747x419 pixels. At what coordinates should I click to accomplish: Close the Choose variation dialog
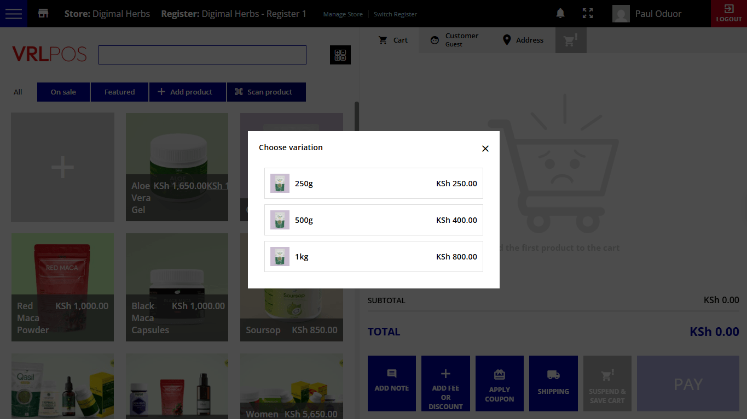click(x=485, y=149)
